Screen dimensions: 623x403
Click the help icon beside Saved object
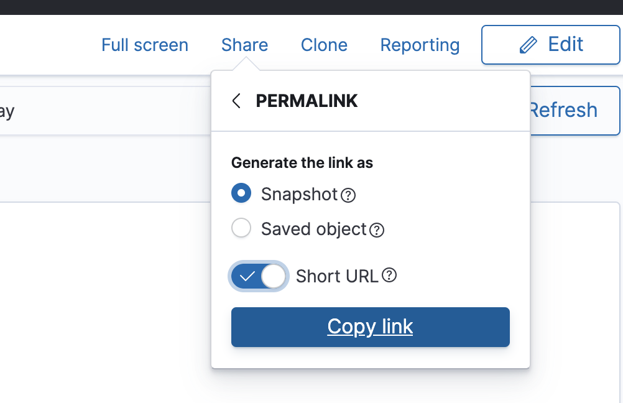[x=377, y=230]
